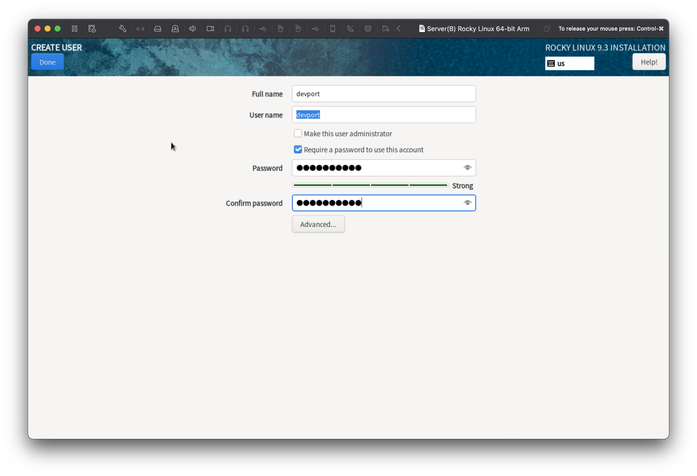Collapse toolbar with left chevron

399,29
